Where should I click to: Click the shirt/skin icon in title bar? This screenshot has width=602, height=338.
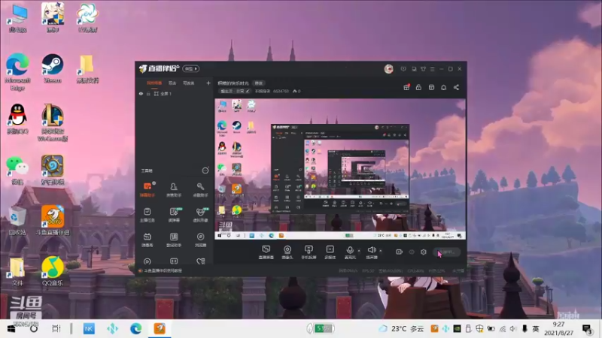(x=423, y=69)
